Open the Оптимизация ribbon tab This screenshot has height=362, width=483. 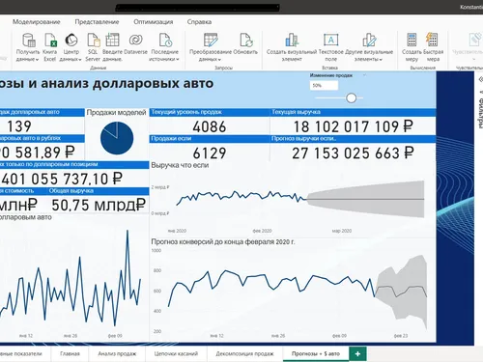coord(154,22)
